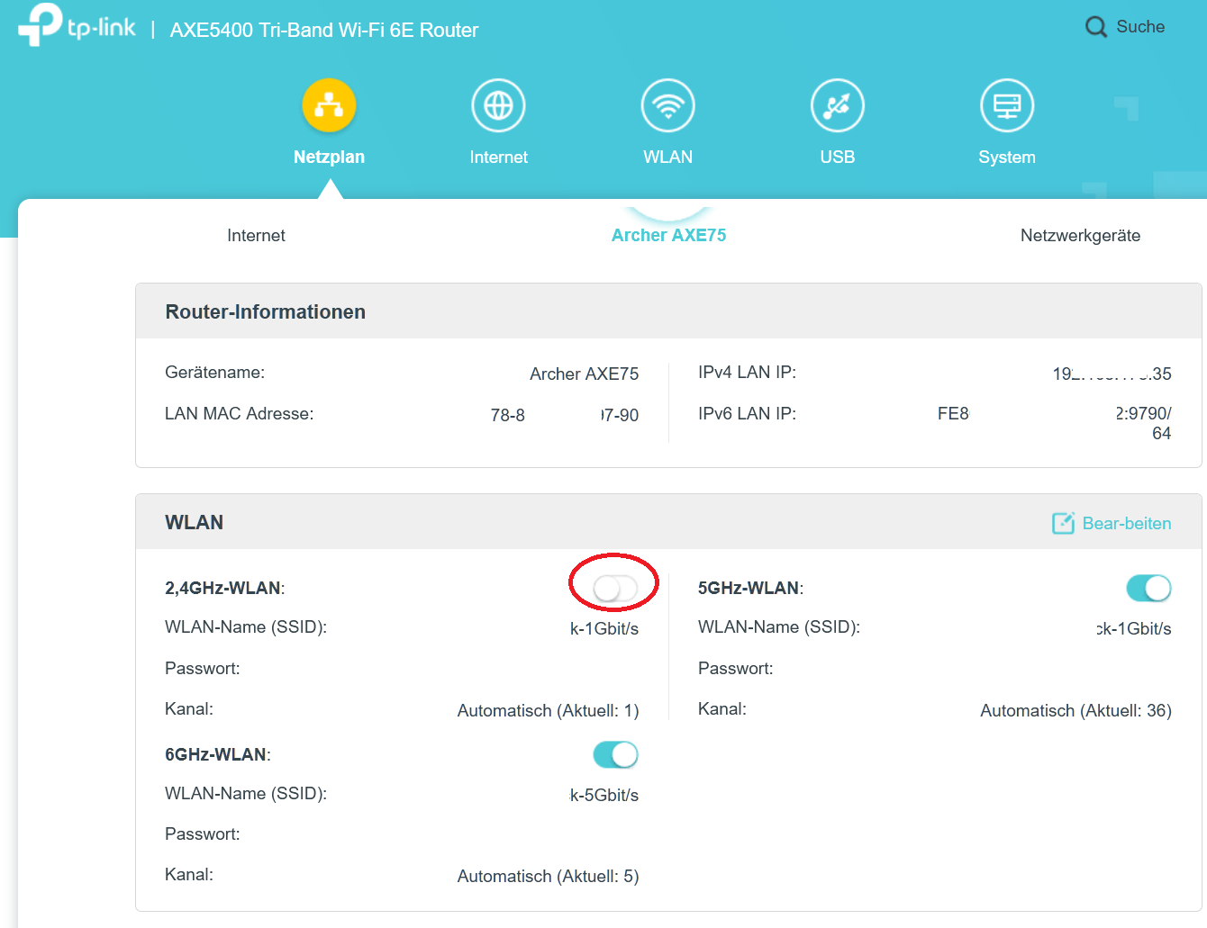The width and height of the screenshot is (1207, 928).
Task: Click 'Automatisch (Aktuell: 1)' channel value
Action: (548, 710)
